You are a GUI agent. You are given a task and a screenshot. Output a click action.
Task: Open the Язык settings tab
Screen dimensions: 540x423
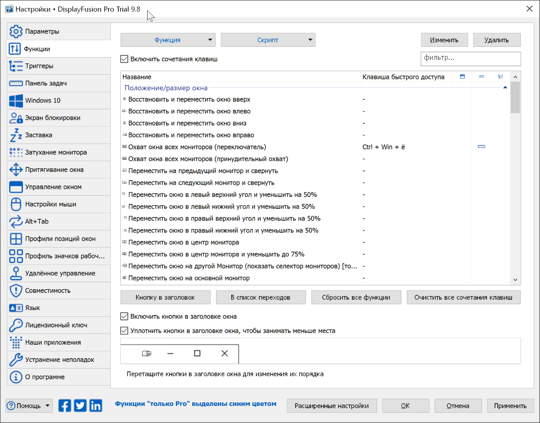[x=58, y=308]
